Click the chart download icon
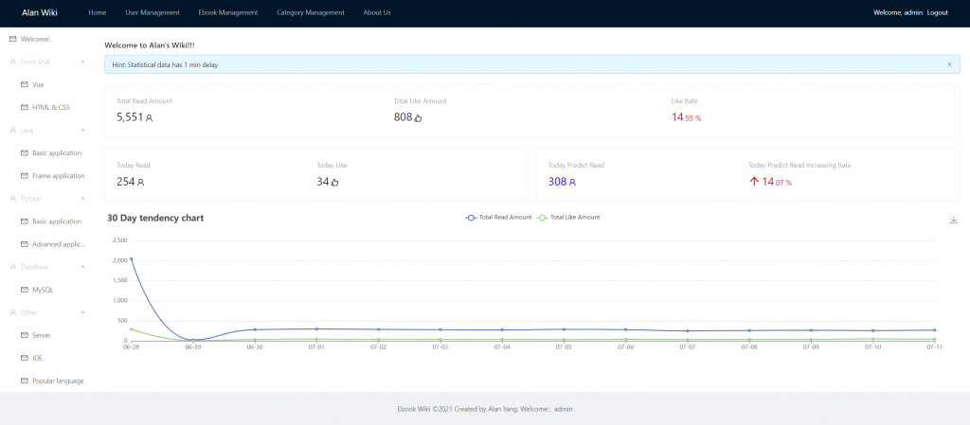The height and width of the screenshot is (425, 970). point(953,220)
